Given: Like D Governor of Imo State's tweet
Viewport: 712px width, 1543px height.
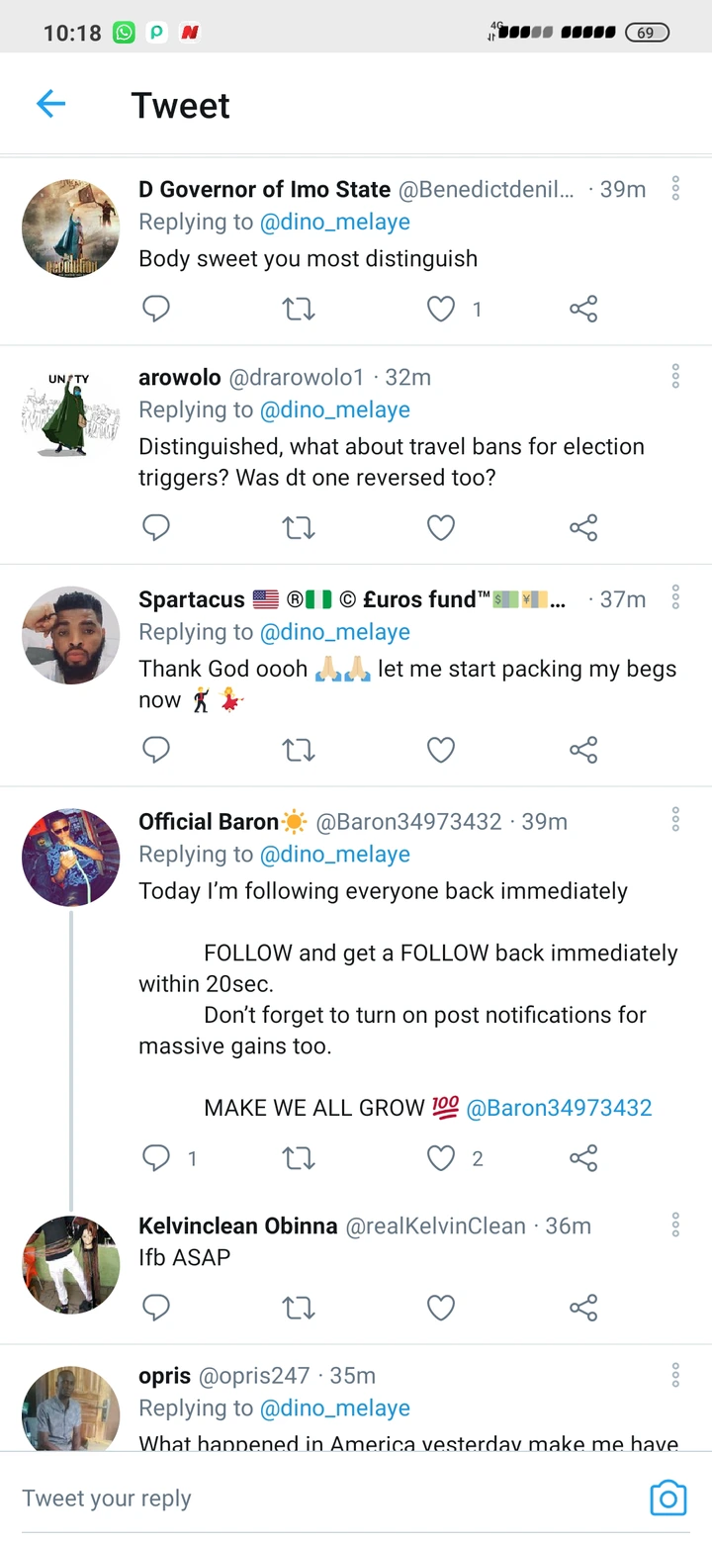Looking at the screenshot, I should [441, 310].
